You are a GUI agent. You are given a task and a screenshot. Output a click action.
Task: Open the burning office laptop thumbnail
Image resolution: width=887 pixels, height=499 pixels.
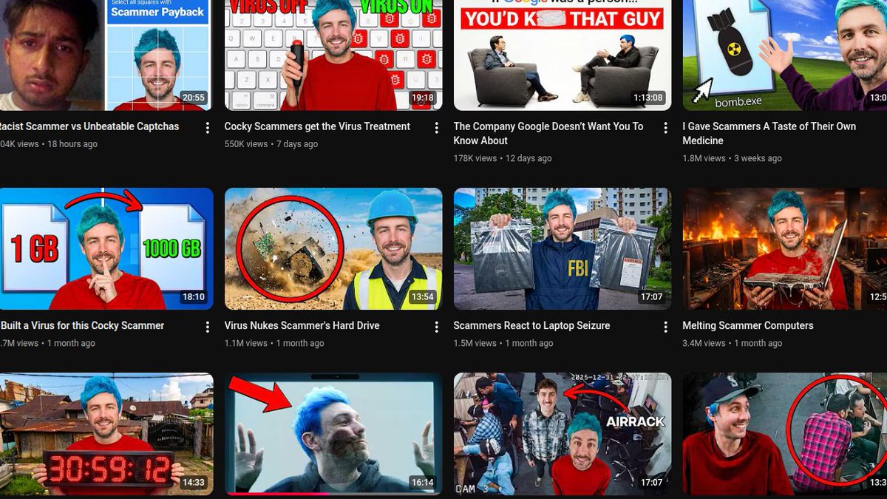[785, 249]
